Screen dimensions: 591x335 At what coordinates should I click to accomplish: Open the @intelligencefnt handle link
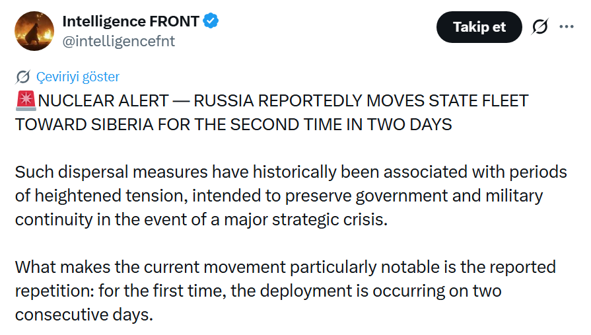click(x=119, y=41)
